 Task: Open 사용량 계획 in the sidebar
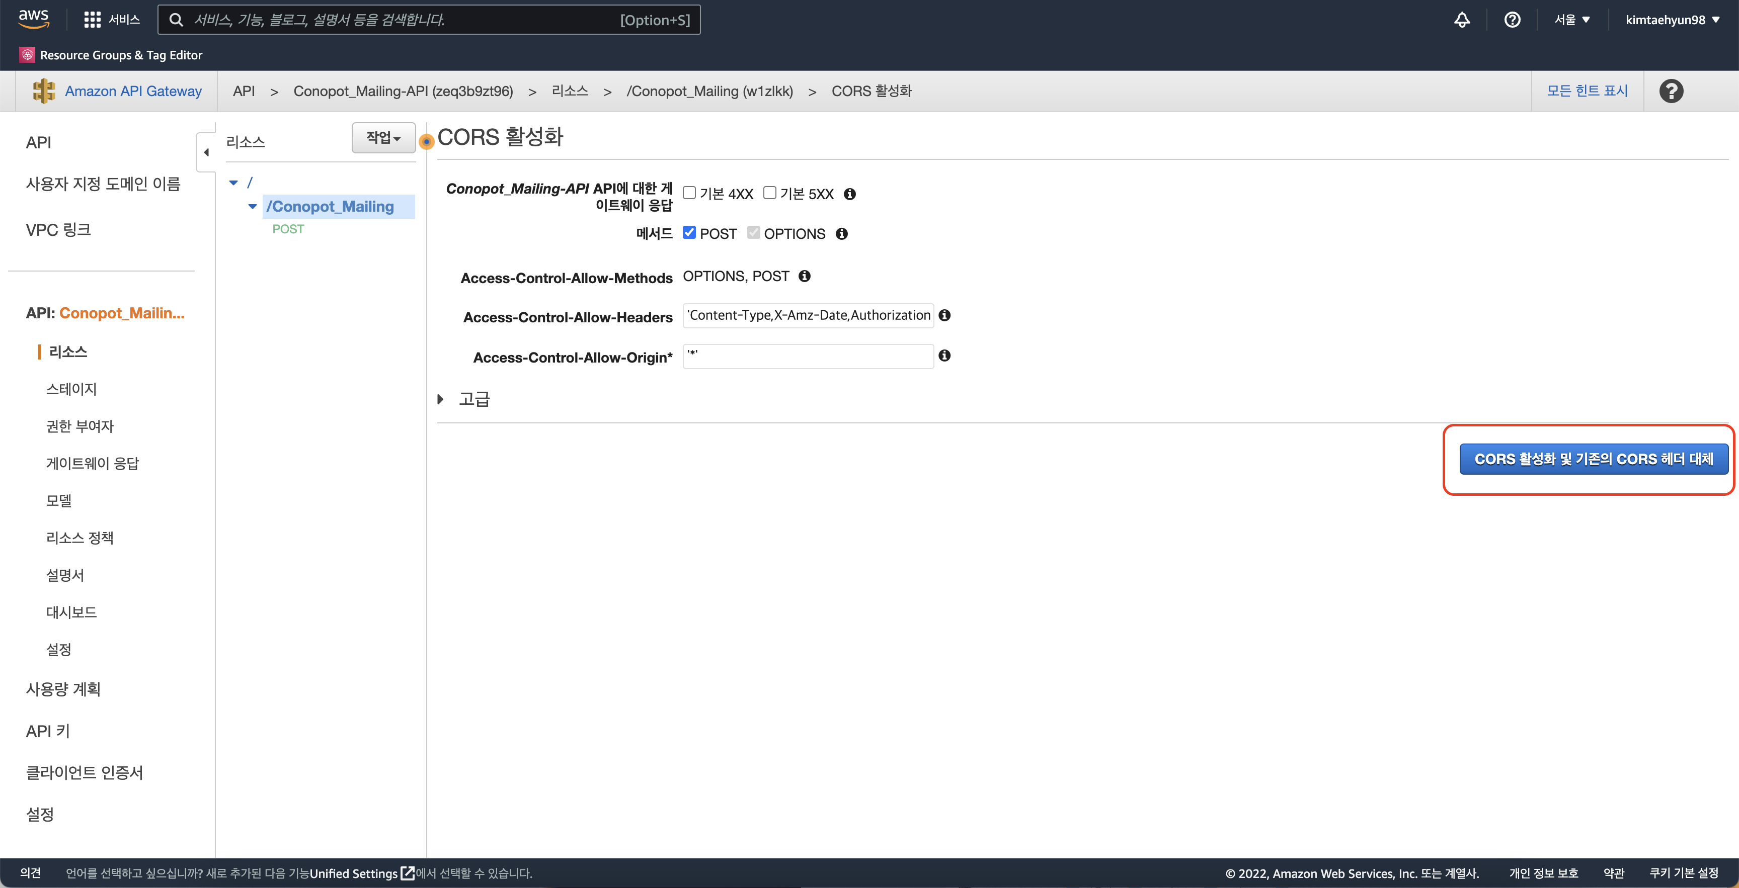63,689
